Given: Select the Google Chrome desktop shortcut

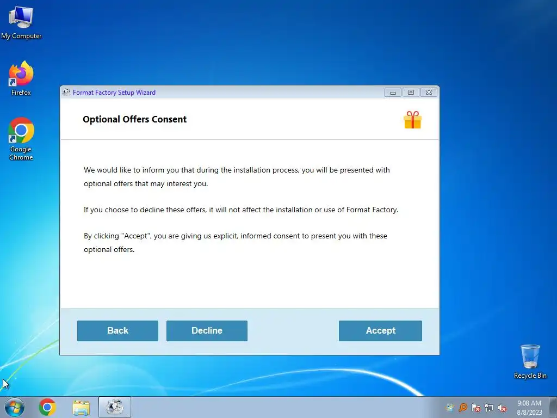Looking at the screenshot, I should tap(21, 139).
